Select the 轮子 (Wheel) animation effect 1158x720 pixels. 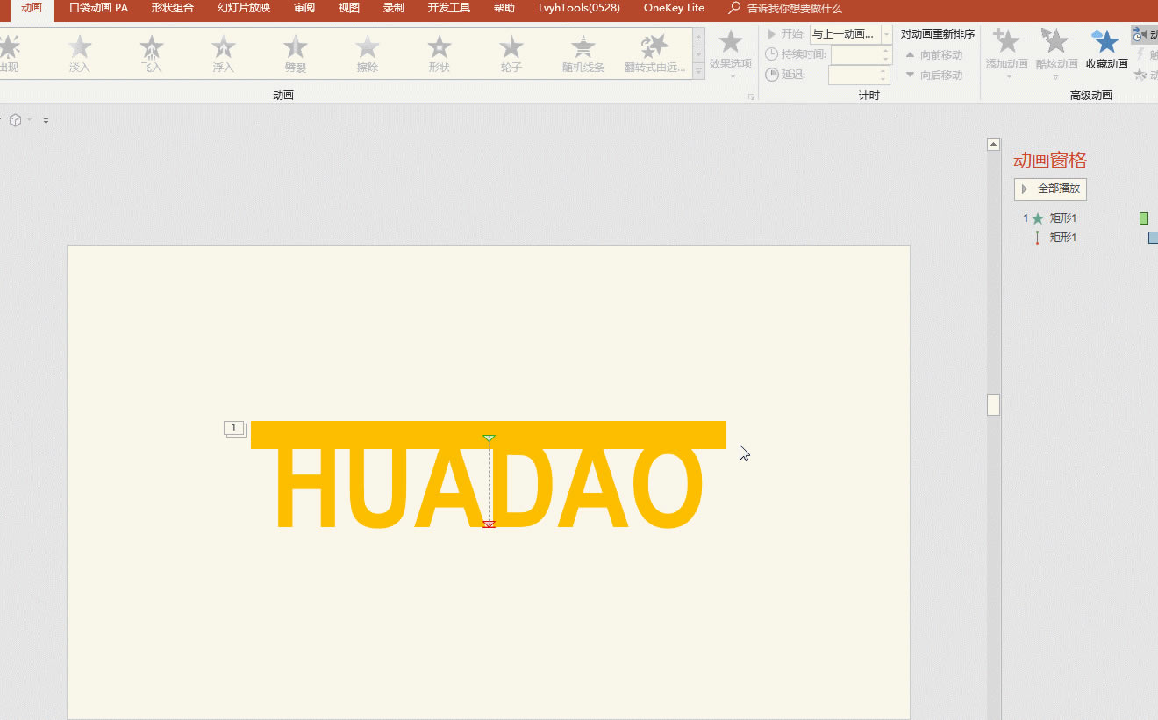click(511, 53)
